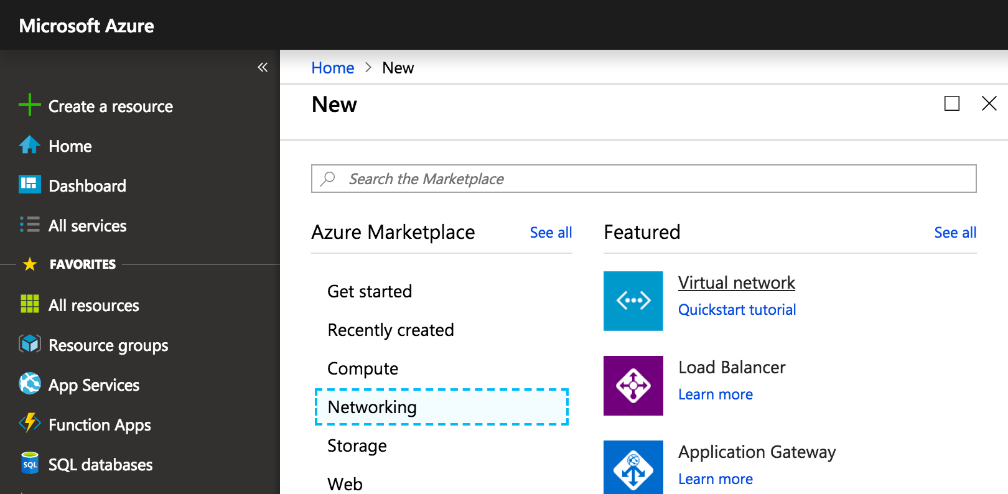Click the Resource groups cube icon
The image size is (1008, 494).
(x=29, y=344)
